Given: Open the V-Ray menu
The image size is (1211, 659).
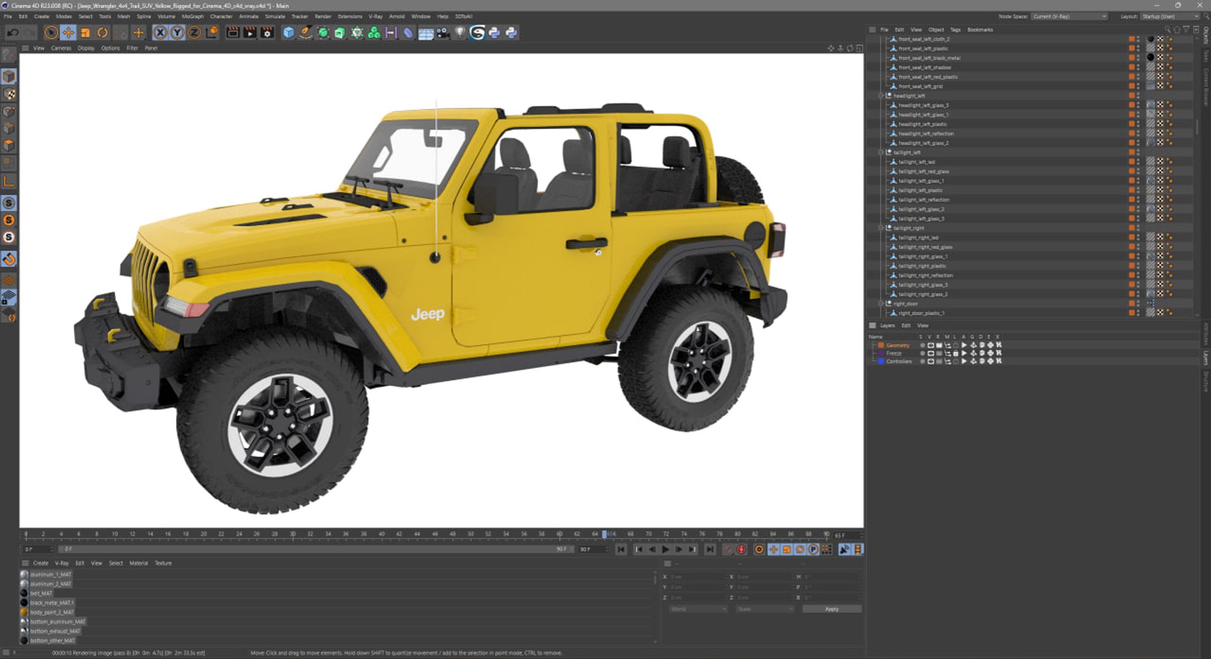Looking at the screenshot, I should (x=375, y=16).
